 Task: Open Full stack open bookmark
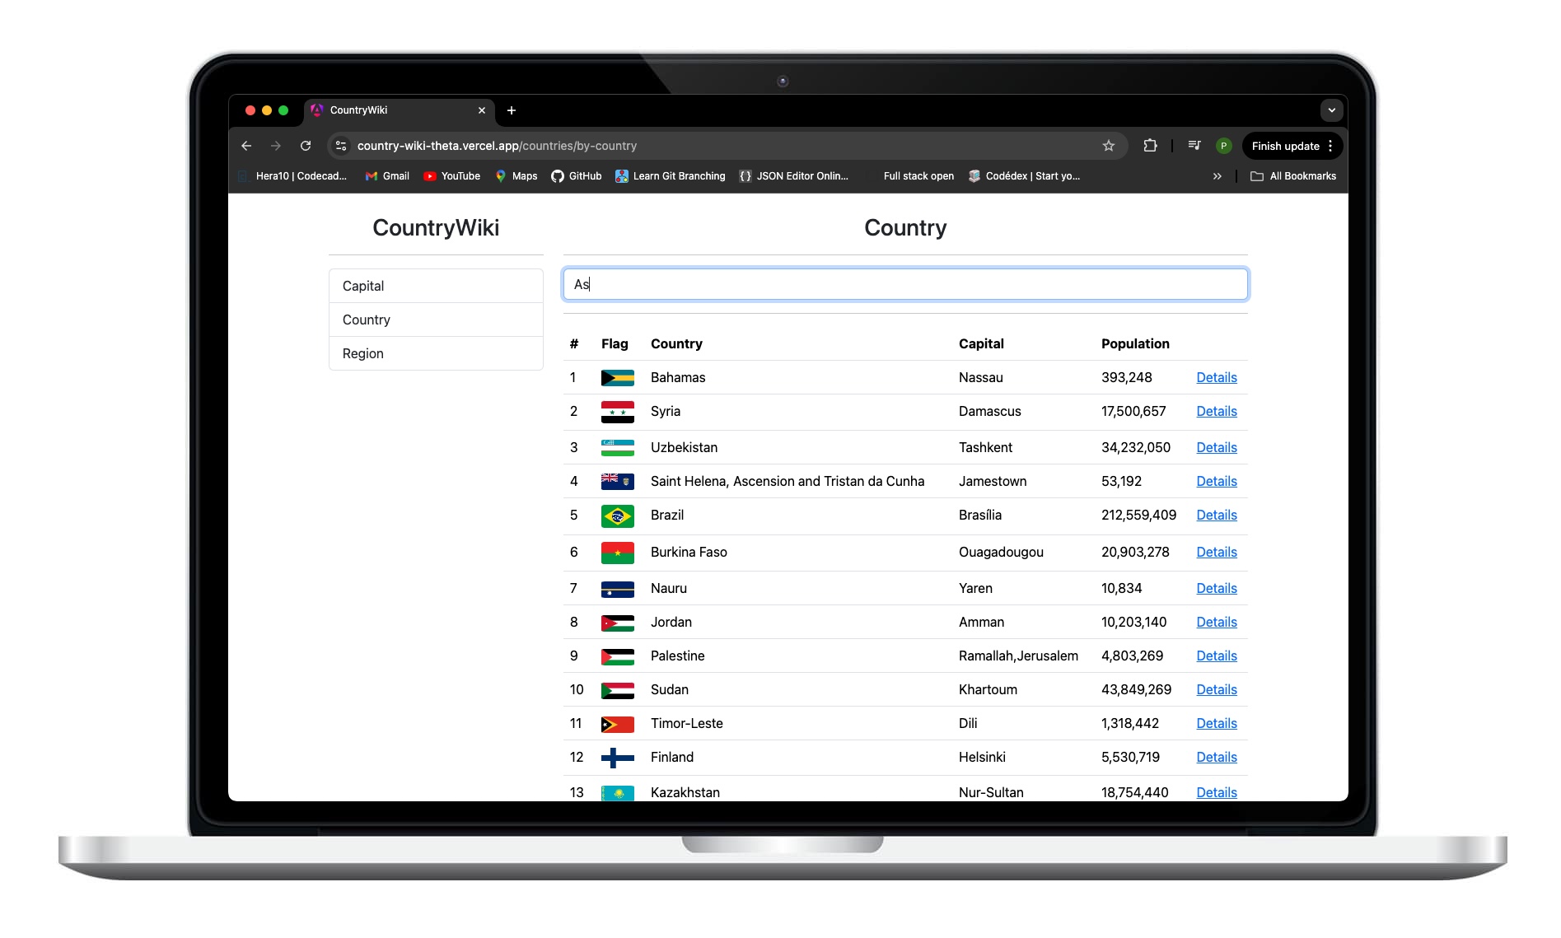point(918,176)
